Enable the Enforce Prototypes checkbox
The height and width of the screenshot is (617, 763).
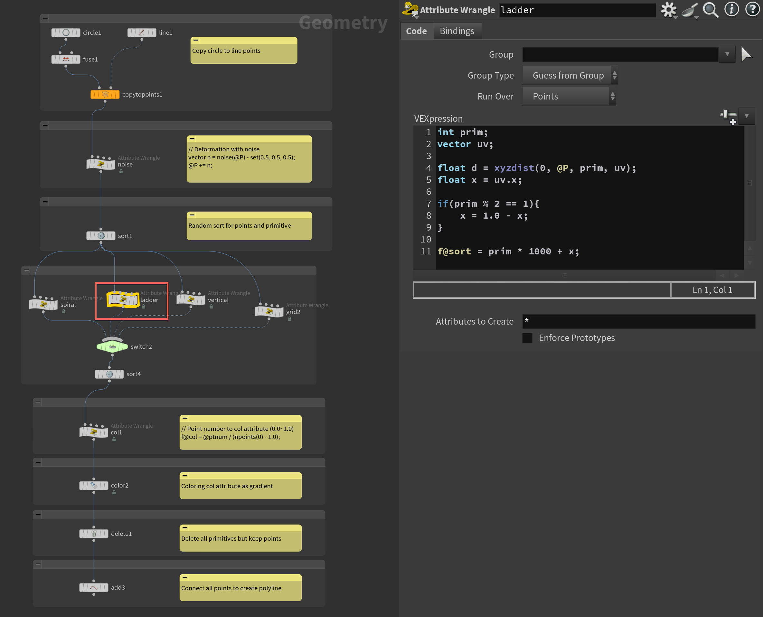pos(527,338)
